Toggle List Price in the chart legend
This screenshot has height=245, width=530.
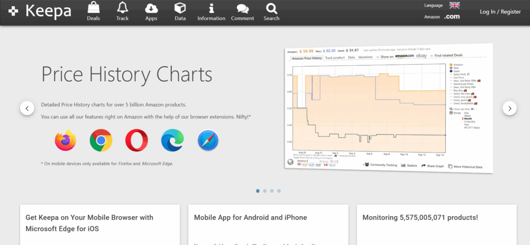(x=458, y=78)
